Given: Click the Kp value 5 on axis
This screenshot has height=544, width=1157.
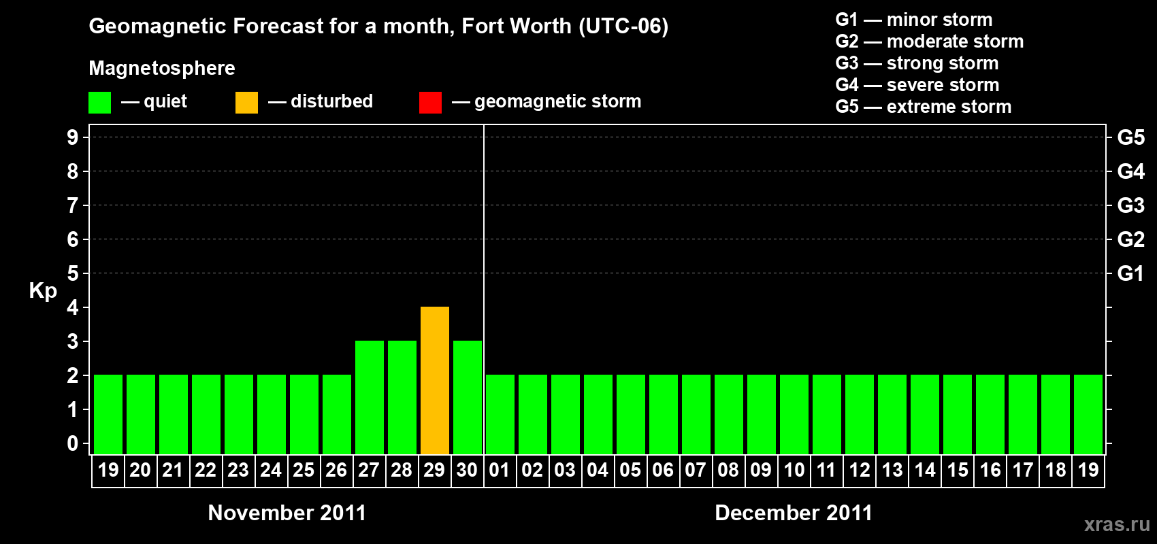Looking at the screenshot, I should pyautogui.click(x=73, y=273).
